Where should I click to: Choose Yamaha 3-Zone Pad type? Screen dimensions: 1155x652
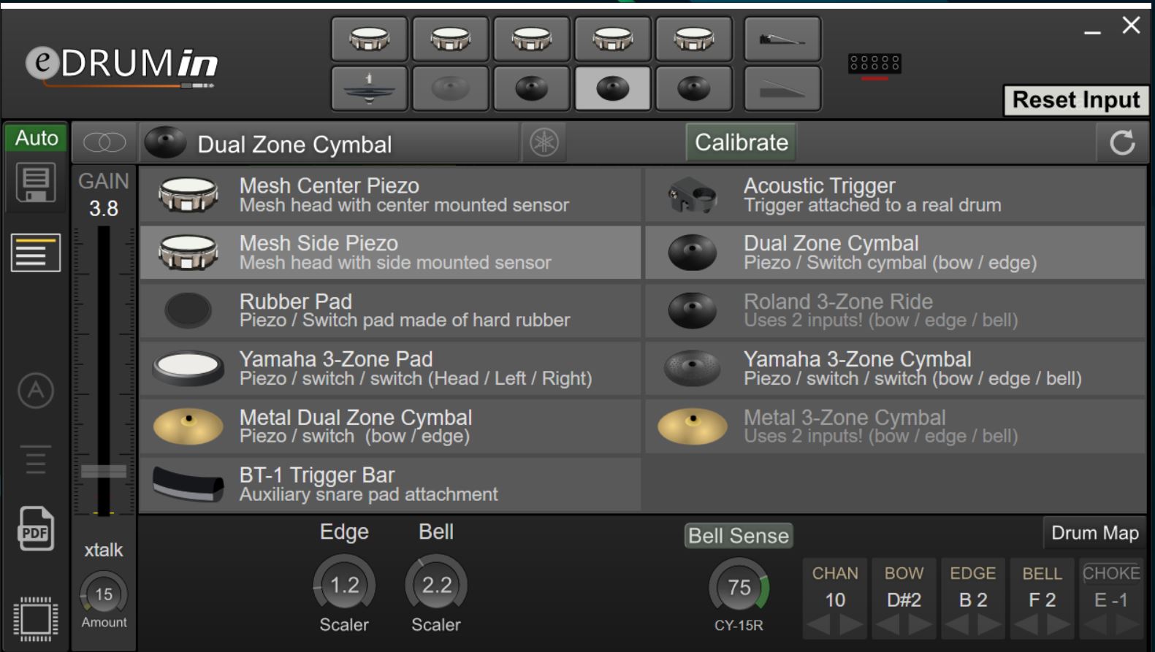pyautogui.click(x=390, y=368)
